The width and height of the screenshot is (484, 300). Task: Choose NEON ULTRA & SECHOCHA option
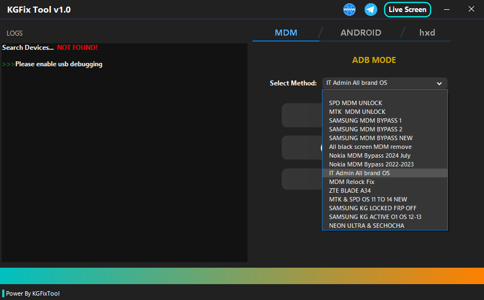[x=367, y=226]
